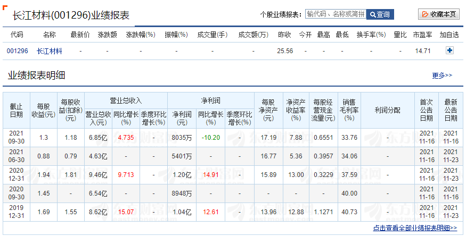Screen dimensions: 466x236
Task: Select the 25.56 previous close value
Action: click(285, 51)
